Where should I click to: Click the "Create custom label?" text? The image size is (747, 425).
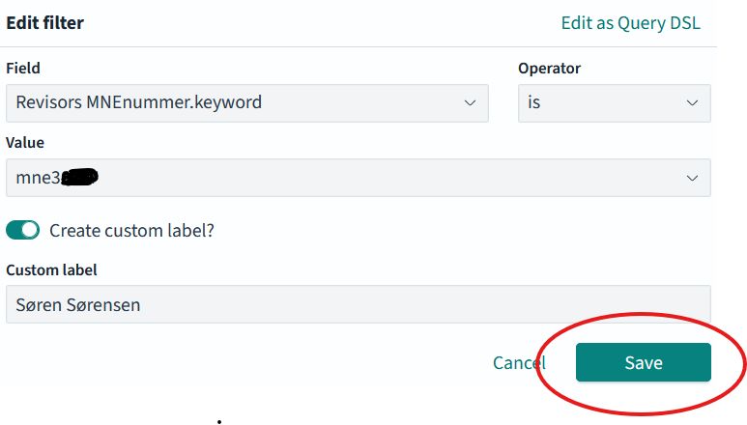(131, 231)
